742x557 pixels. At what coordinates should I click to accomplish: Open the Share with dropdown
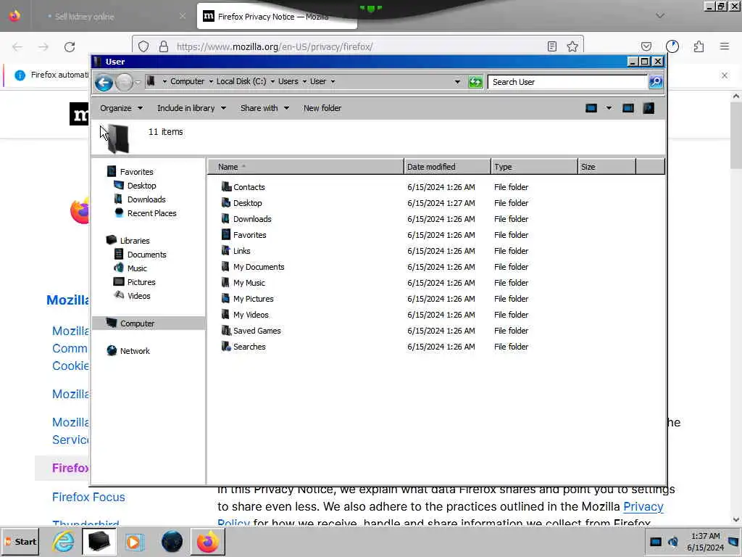click(264, 108)
